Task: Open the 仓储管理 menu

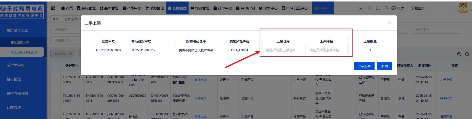Action: pyautogui.click(x=177, y=8)
